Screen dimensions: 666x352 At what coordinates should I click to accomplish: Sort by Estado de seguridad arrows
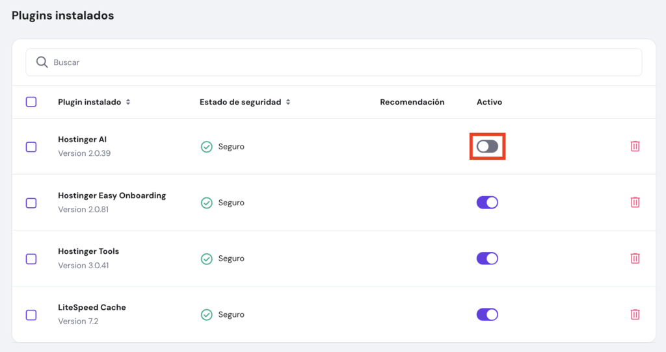288,102
